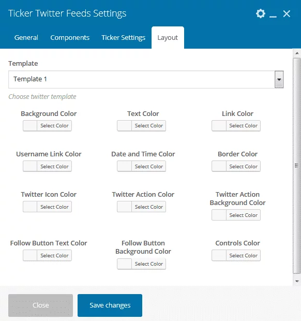Viewport: 301px width, 321px height.
Task: Click the Follow Button Text Color swatch
Action: 30,255
